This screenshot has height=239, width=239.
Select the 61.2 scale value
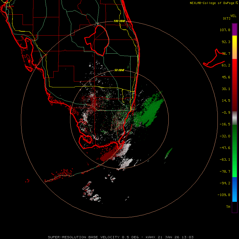tap(226, 65)
